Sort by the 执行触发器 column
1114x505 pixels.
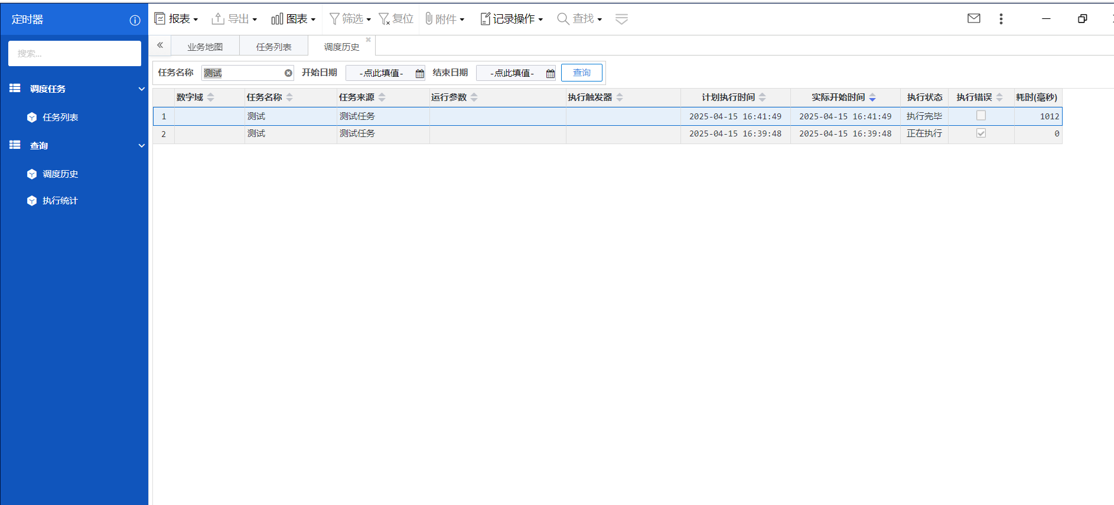[x=619, y=97]
